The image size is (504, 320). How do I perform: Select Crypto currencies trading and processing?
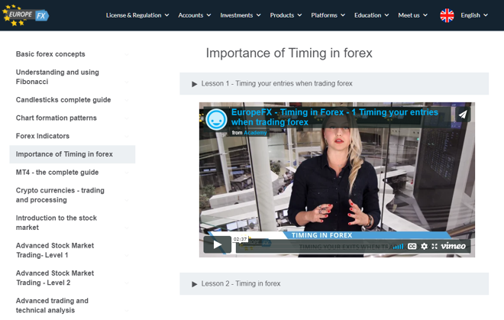73,195
